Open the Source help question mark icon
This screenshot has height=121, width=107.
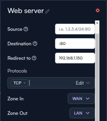pyautogui.click(x=26, y=29)
